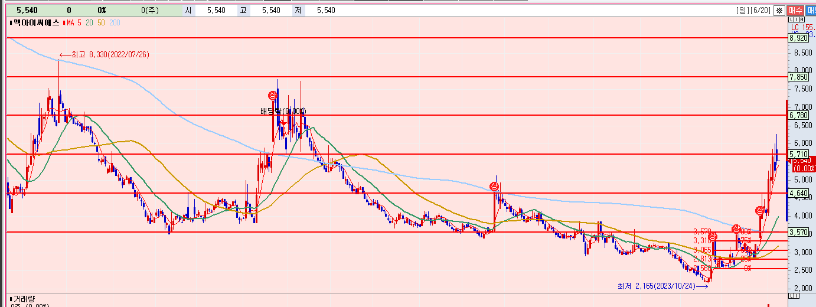Viewport: 816px width, 307px height.
Task: Click the 5,710 price line tag
Action: pos(798,153)
